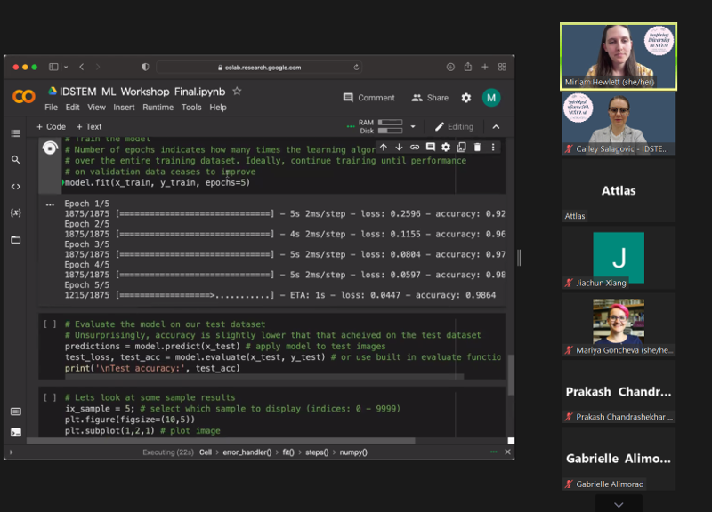Image resolution: width=712 pixels, height=512 pixels.
Task: Expand Safari sidebar options dropdown
Action: (66, 68)
